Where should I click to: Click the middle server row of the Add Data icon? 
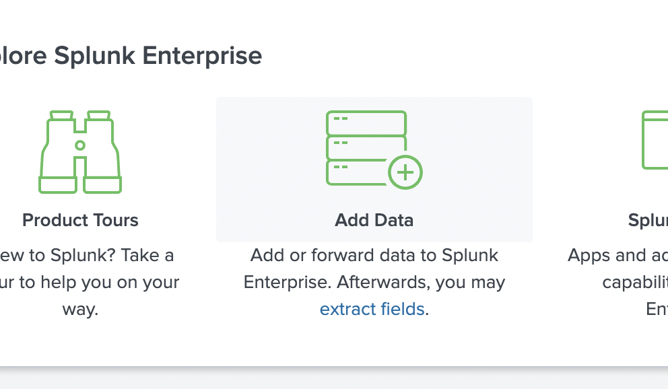coord(366,147)
